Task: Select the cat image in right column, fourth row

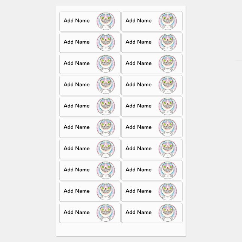Action: 167,85
